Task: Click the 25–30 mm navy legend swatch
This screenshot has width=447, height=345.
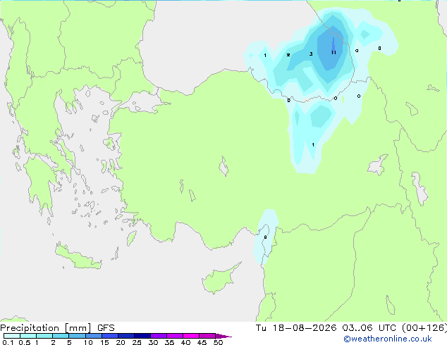Action: [142, 336]
